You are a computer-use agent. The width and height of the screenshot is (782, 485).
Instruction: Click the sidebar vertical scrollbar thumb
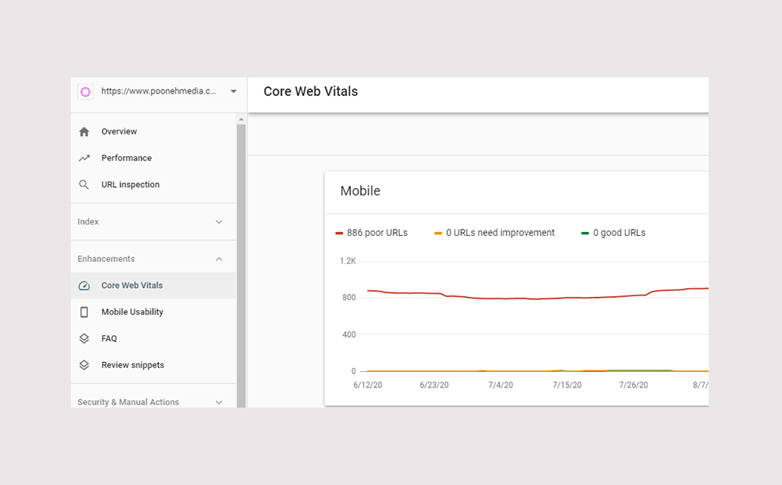coord(241,265)
